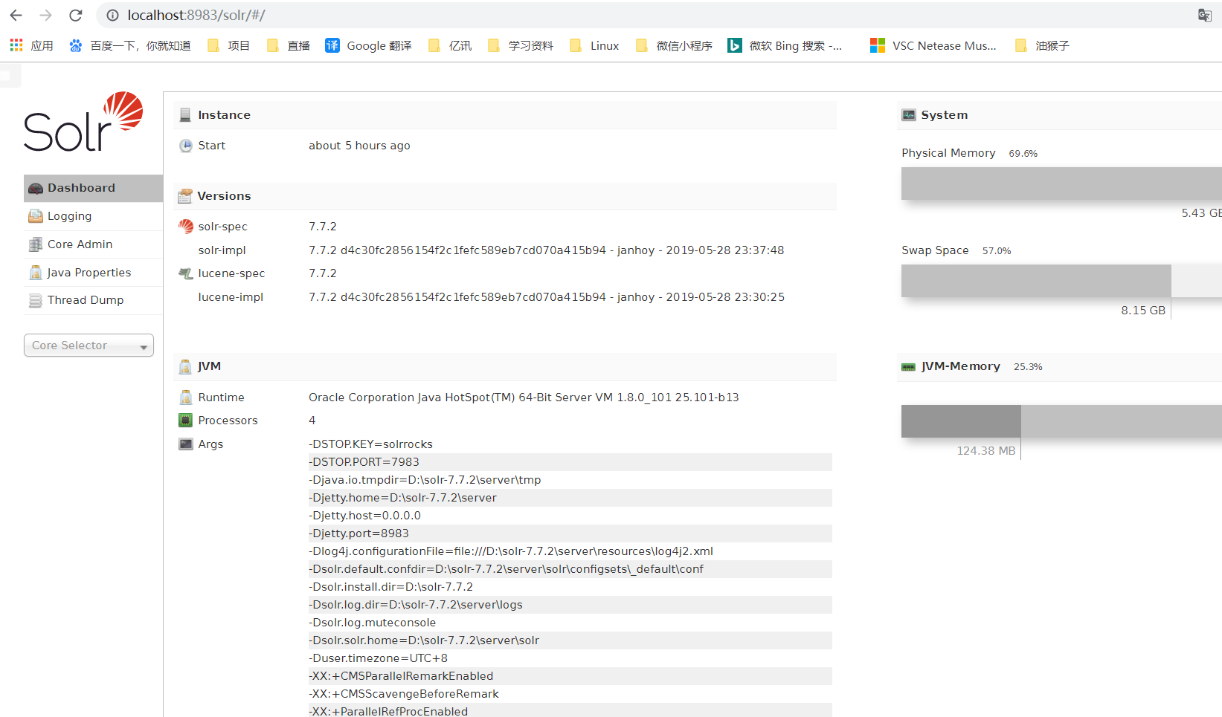Click the JVM section jar icon
Viewport: 1222px width, 717px height.
coord(185,366)
